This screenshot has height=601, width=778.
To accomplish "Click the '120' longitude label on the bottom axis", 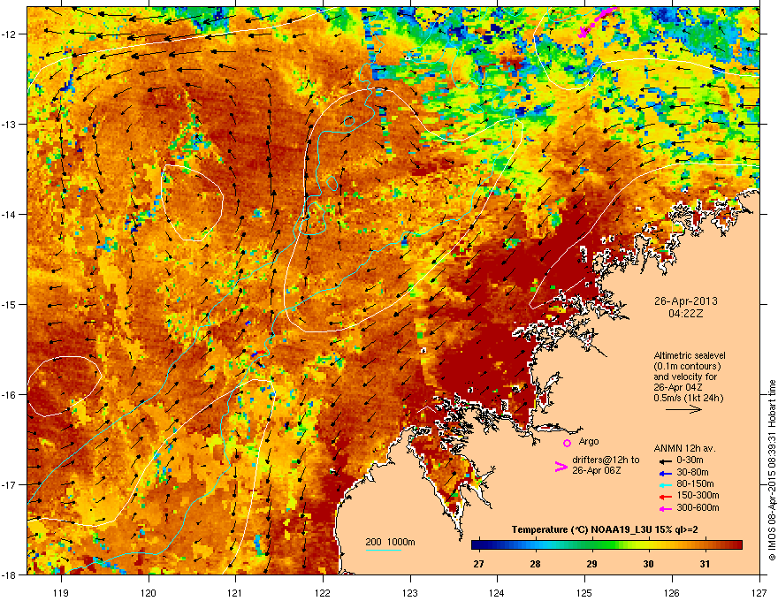I will (x=149, y=592).
